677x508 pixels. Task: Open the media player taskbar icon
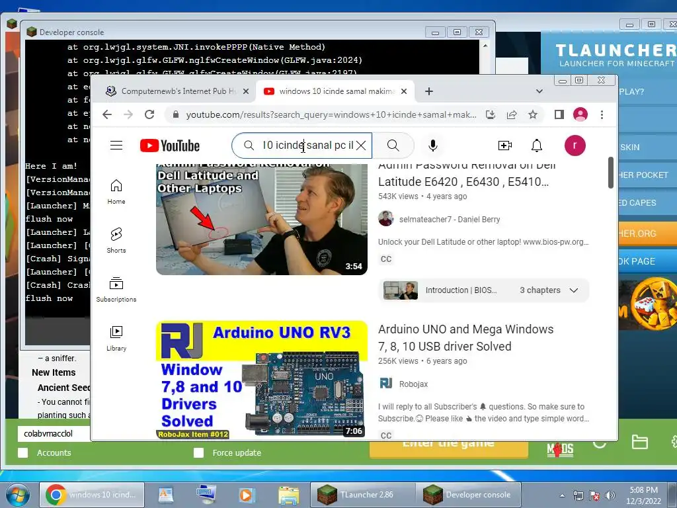247,495
